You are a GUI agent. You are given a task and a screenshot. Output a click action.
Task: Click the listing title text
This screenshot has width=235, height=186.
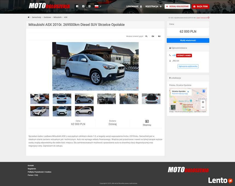point(76,25)
